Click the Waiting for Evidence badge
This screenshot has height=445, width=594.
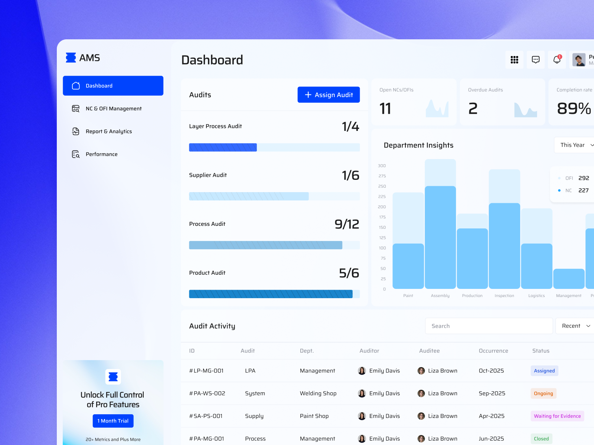(x=557, y=416)
